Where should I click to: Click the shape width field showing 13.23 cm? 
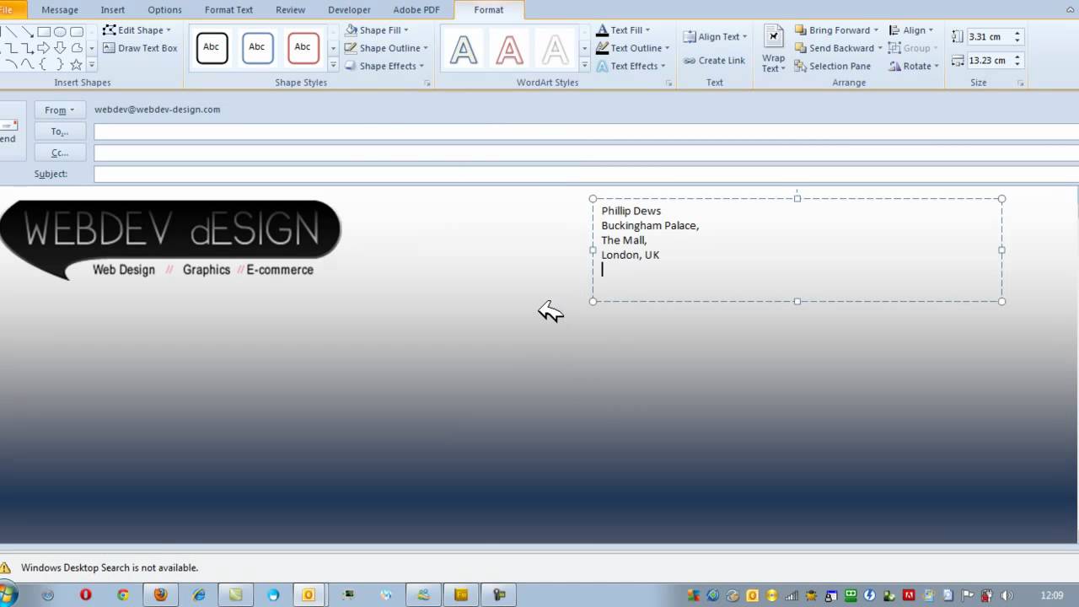[x=988, y=61]
